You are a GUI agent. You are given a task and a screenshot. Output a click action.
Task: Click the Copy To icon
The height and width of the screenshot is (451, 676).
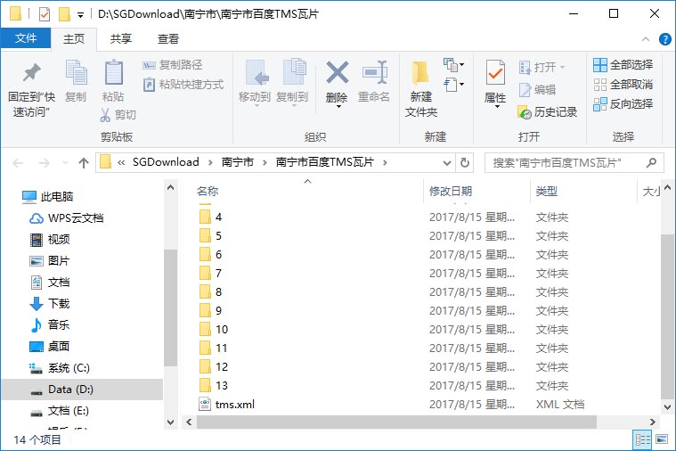(x=295, y=71)
